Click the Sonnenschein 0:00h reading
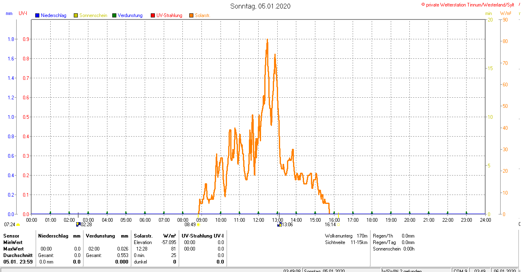 pos(394,249)
